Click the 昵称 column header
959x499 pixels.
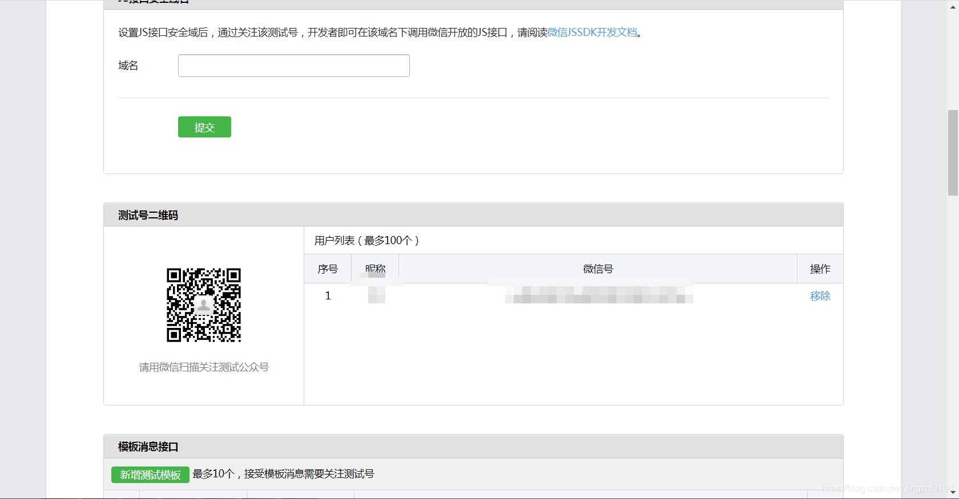tap(375, 269)
